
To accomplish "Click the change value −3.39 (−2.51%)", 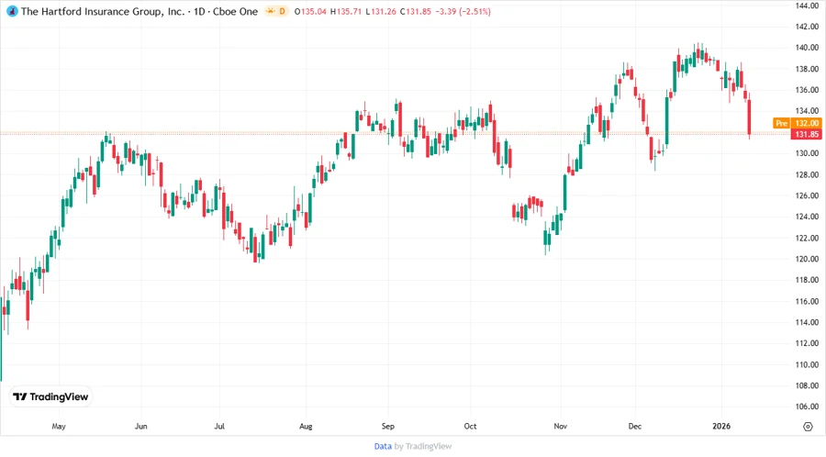I will pos(463,11).
